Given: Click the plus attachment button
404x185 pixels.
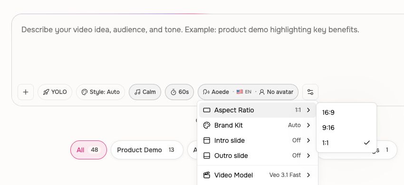Looking at the screenshot, I should pos(26,92).
